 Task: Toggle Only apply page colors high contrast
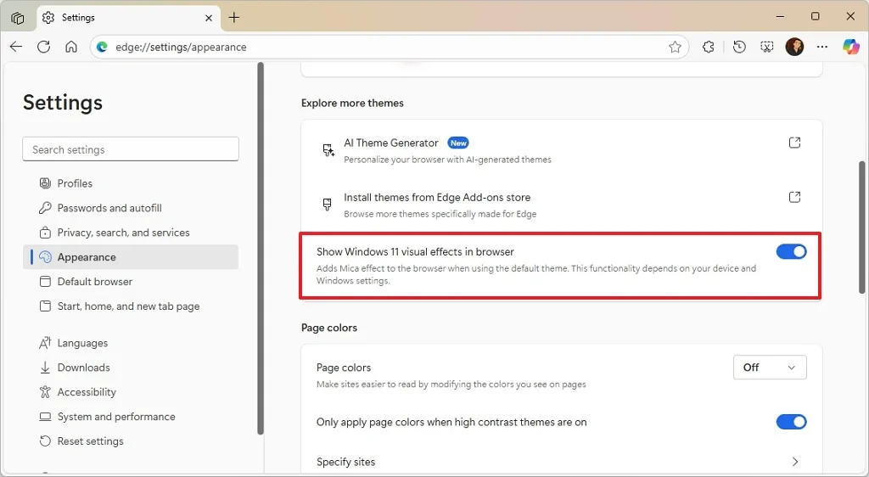coord(791,422)
